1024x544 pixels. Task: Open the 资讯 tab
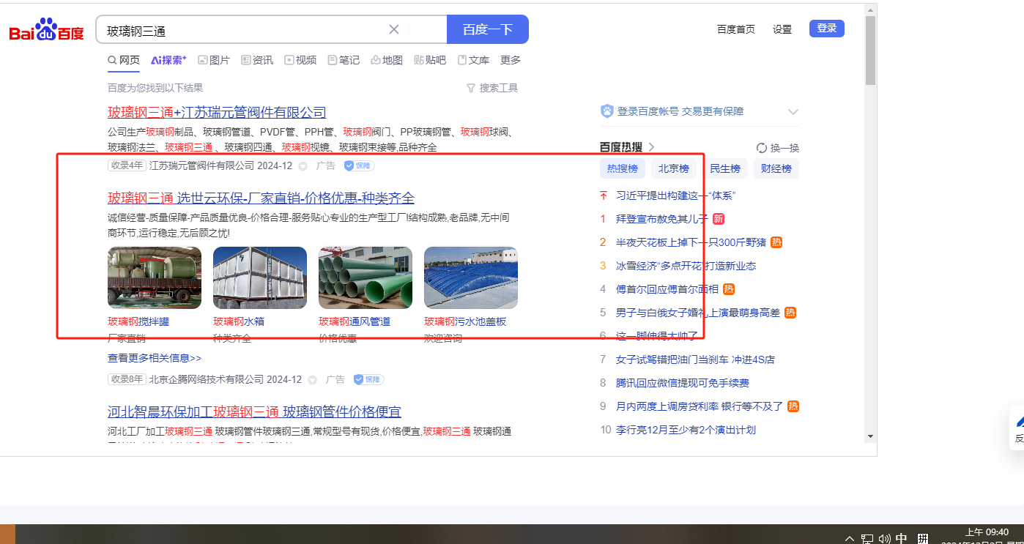(x=257, y=60)
